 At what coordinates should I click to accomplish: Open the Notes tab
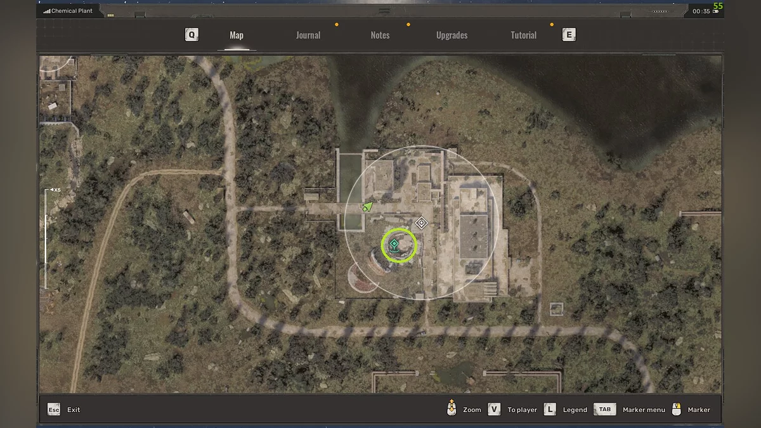tap(380, 36)
